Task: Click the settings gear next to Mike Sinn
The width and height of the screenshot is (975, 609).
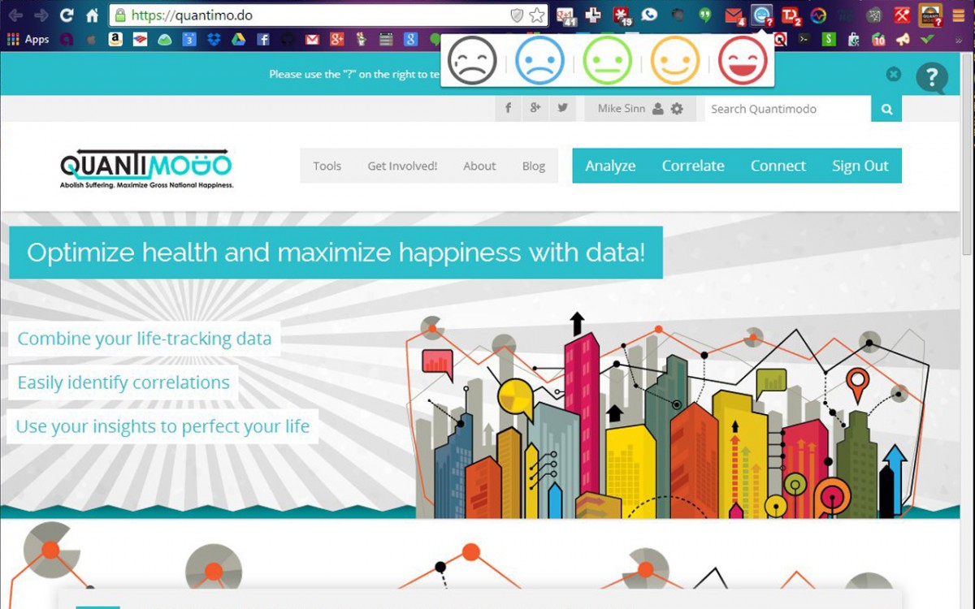Action: (677, 109)
